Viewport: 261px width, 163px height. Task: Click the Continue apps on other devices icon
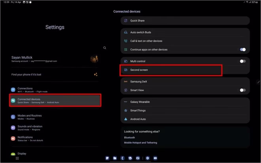[x=126, y=49]
